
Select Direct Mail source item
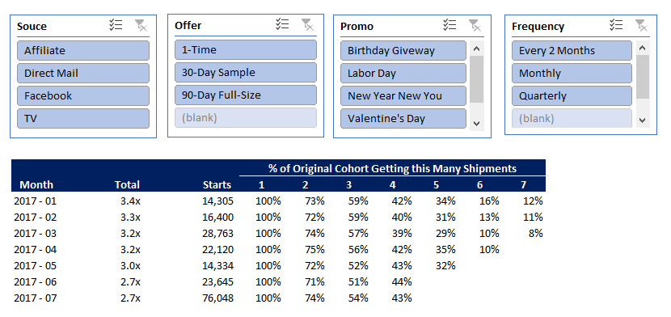point(83,73)
